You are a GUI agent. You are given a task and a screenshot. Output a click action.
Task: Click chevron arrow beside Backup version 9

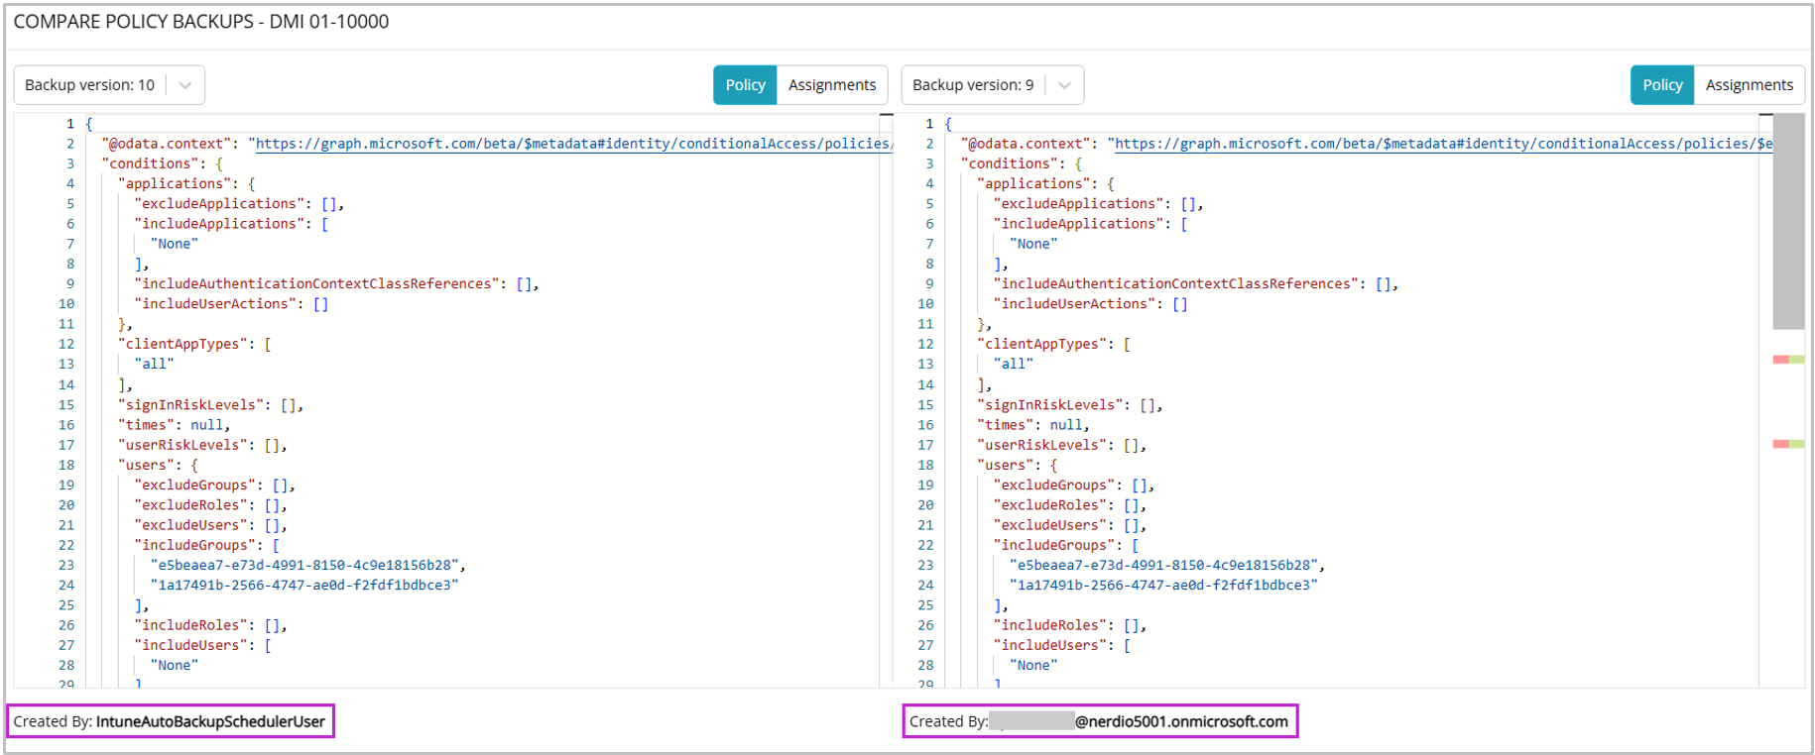(1064, 85)
